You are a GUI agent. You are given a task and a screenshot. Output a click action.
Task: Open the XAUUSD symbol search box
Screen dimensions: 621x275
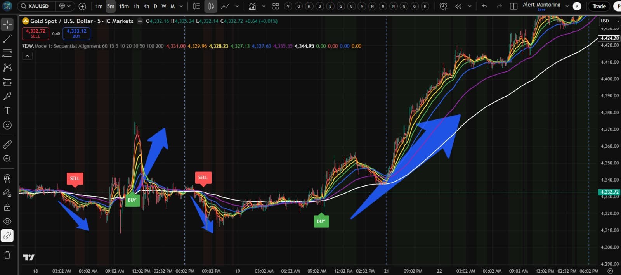(x=37, y=6)
